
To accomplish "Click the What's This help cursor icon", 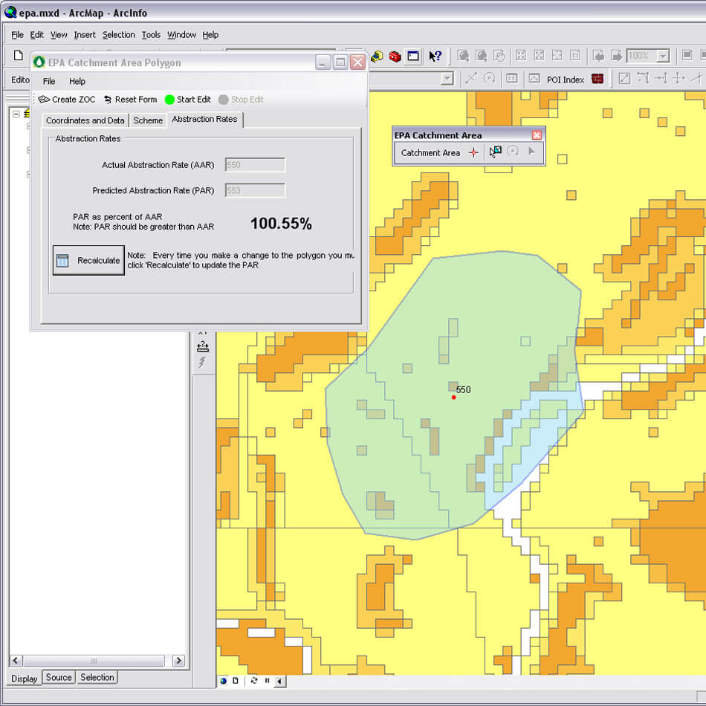I will 435,56.
